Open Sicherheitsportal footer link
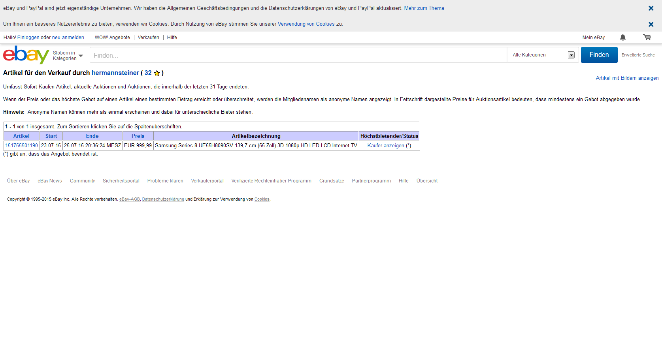This screenshot has width=662, height=357. [121, 181]
